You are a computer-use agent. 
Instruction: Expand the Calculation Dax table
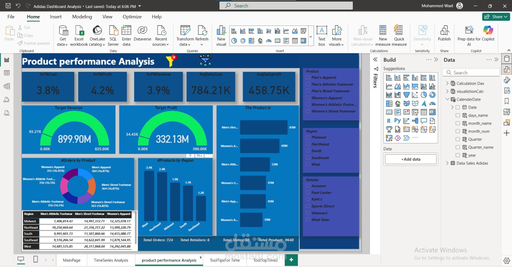447,83
